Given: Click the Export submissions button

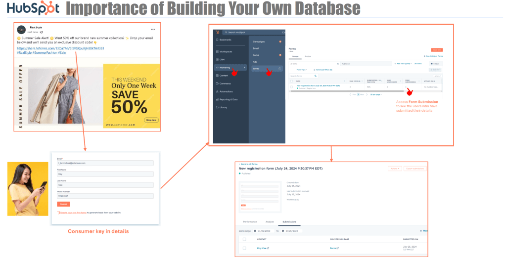Looking at the screenshot, I should pyautogui.click(x=415, y=169).
